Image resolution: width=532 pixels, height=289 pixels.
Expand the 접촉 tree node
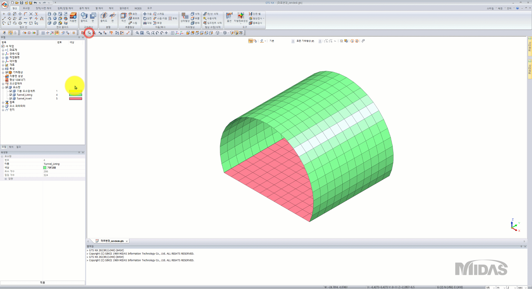[3, 102]
